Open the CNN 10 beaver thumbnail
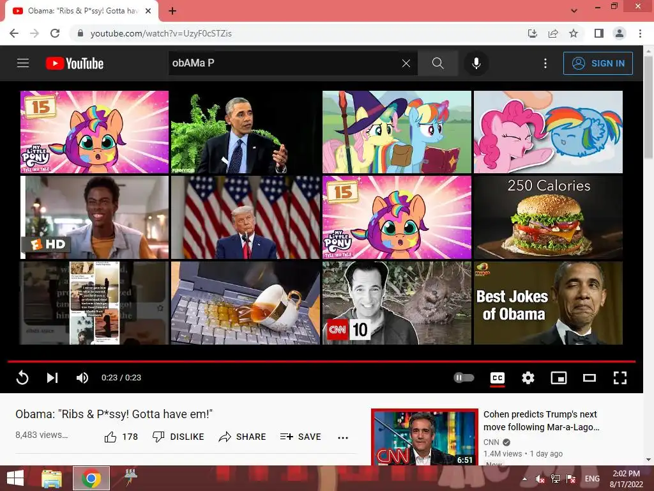This screenshot has height=491, width=654. coord(397,303)
